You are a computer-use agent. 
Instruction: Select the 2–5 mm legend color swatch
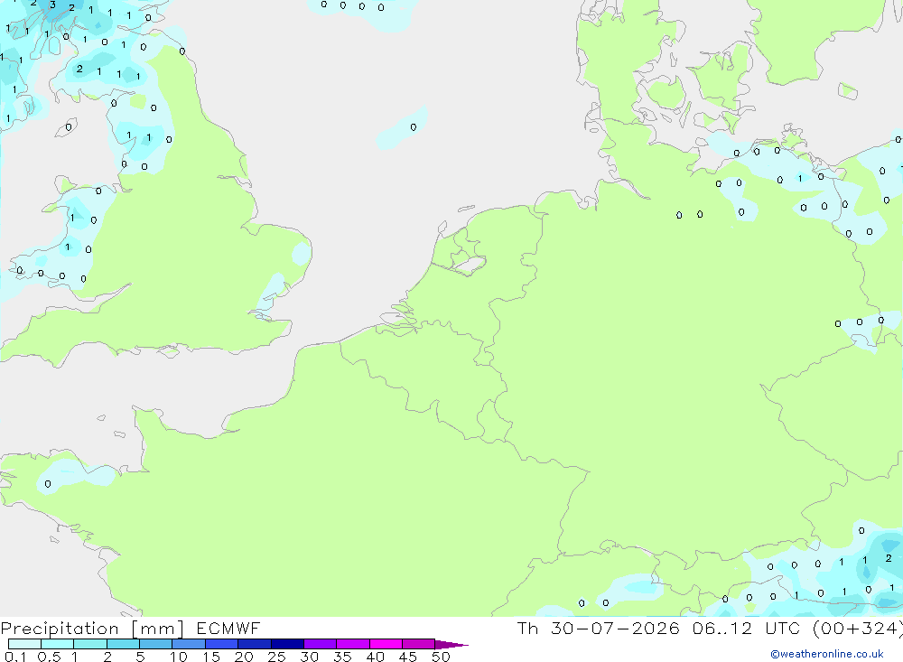click(123, 644)
